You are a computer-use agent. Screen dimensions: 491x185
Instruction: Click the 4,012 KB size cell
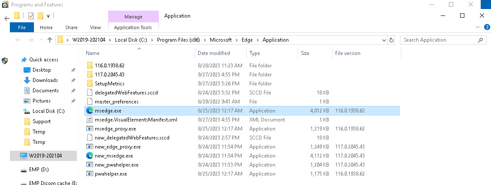click(319, 111)
